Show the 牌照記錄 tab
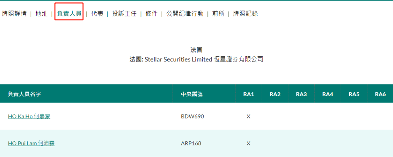 (x=245, y=14)
